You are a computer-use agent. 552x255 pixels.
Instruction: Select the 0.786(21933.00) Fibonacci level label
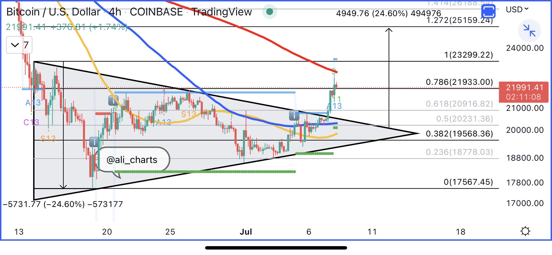pyautogui.click(x=459, y=82)
